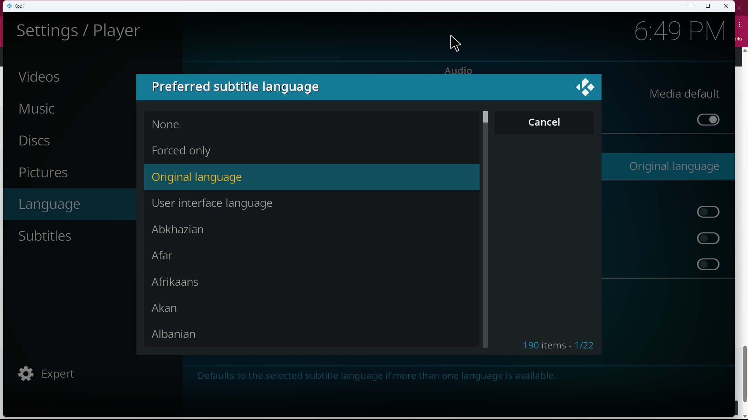This screenshot has height=420, width=748.
Task: Toggle the enabled switch under Media default
Action: click(708, 120)
